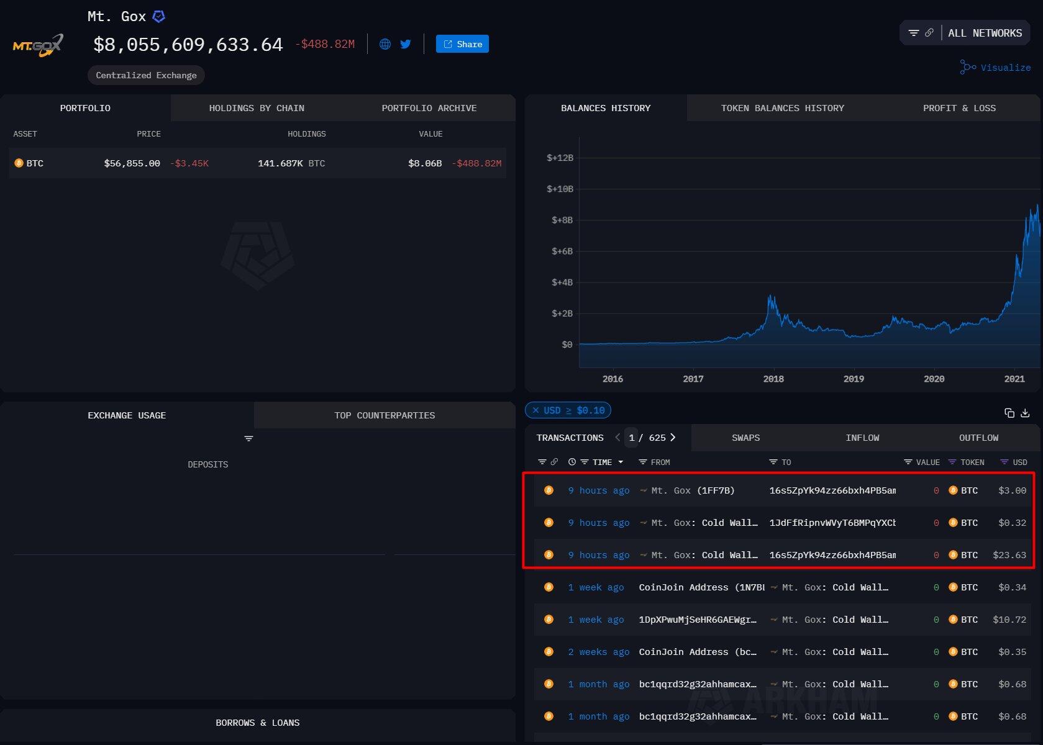Click the BTC token on $23.63 row

[963, 555]
